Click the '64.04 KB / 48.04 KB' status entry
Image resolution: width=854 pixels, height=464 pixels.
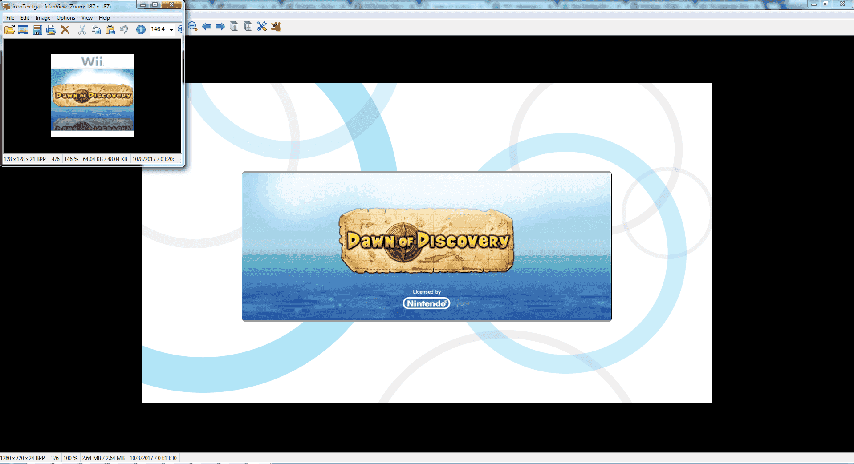click(105, 159)
